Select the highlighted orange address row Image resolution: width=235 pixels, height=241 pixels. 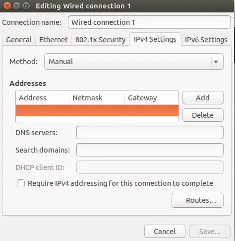click(x=97, y=110)
